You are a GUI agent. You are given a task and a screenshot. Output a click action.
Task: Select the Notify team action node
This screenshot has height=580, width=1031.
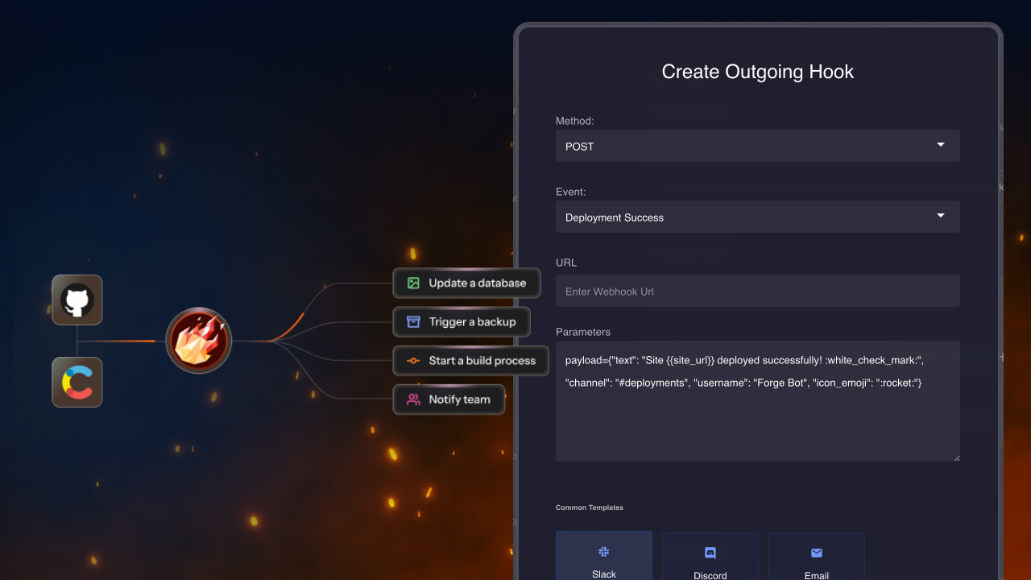tap(449, 399)
